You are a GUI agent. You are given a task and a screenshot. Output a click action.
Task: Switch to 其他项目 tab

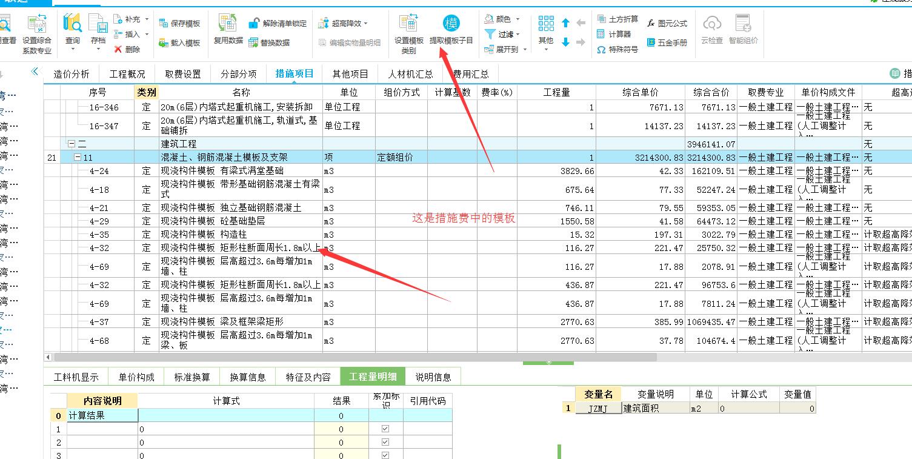(x=350, y=74)
